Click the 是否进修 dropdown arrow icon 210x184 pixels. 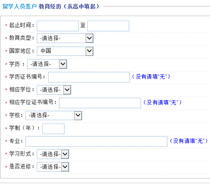[x=65, y=167]
